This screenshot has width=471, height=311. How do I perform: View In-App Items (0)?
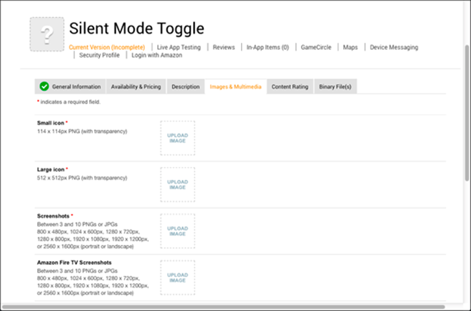268,47
